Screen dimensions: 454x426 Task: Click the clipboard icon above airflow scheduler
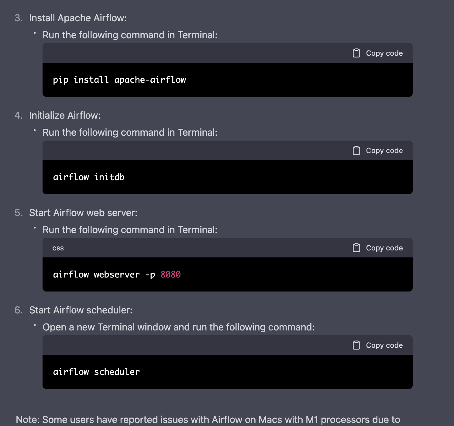pyautogui.click(x=356, y=345)
